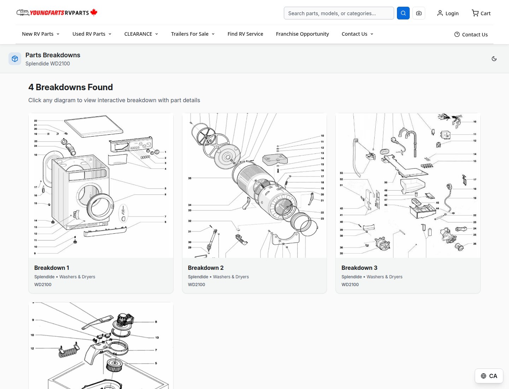Click the search parts input field
Image resolution: width=509 pixels, height=389 pixels.
[339, 13]
